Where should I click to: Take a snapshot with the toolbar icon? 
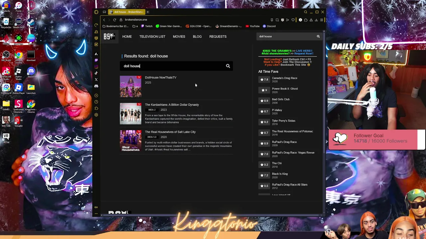pyautogui.click(x=277, y=20)
